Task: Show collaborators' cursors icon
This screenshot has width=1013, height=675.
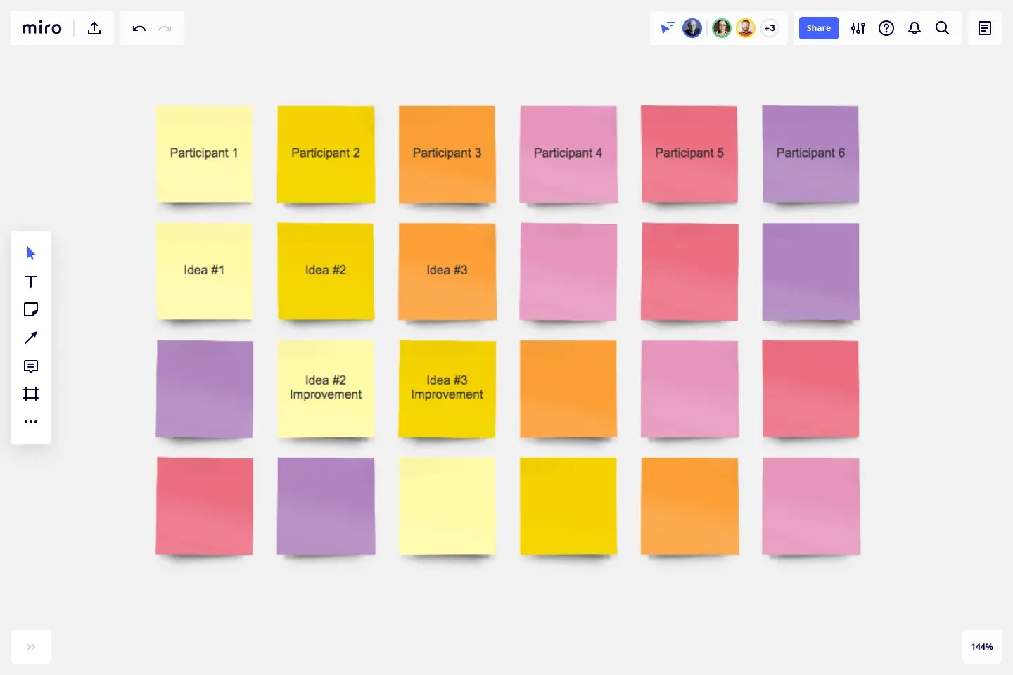Action: (x=668, y=28)
